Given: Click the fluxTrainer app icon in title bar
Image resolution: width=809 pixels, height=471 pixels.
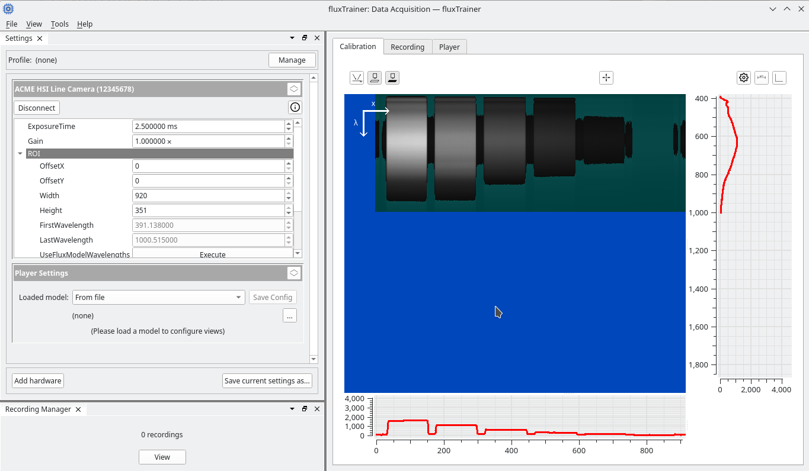Looking at the screenshot, I should click(x=8, y=8).
